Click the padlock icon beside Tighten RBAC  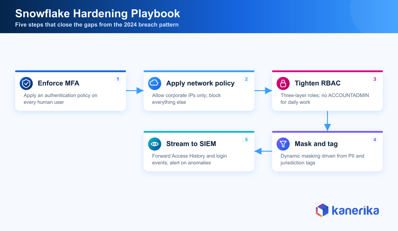tap(283, 83)
